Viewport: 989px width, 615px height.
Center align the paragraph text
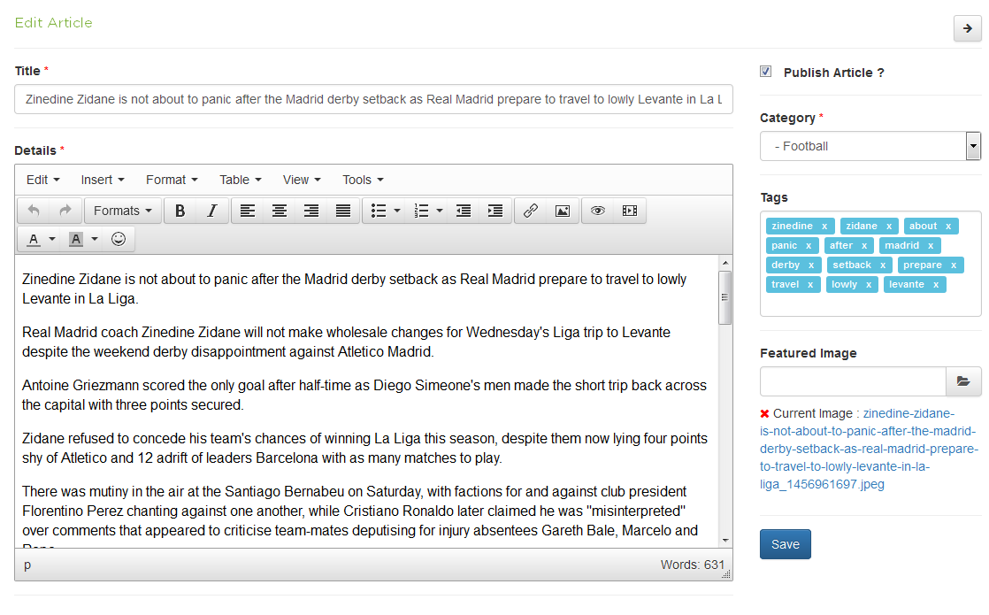tap(280, 211)
